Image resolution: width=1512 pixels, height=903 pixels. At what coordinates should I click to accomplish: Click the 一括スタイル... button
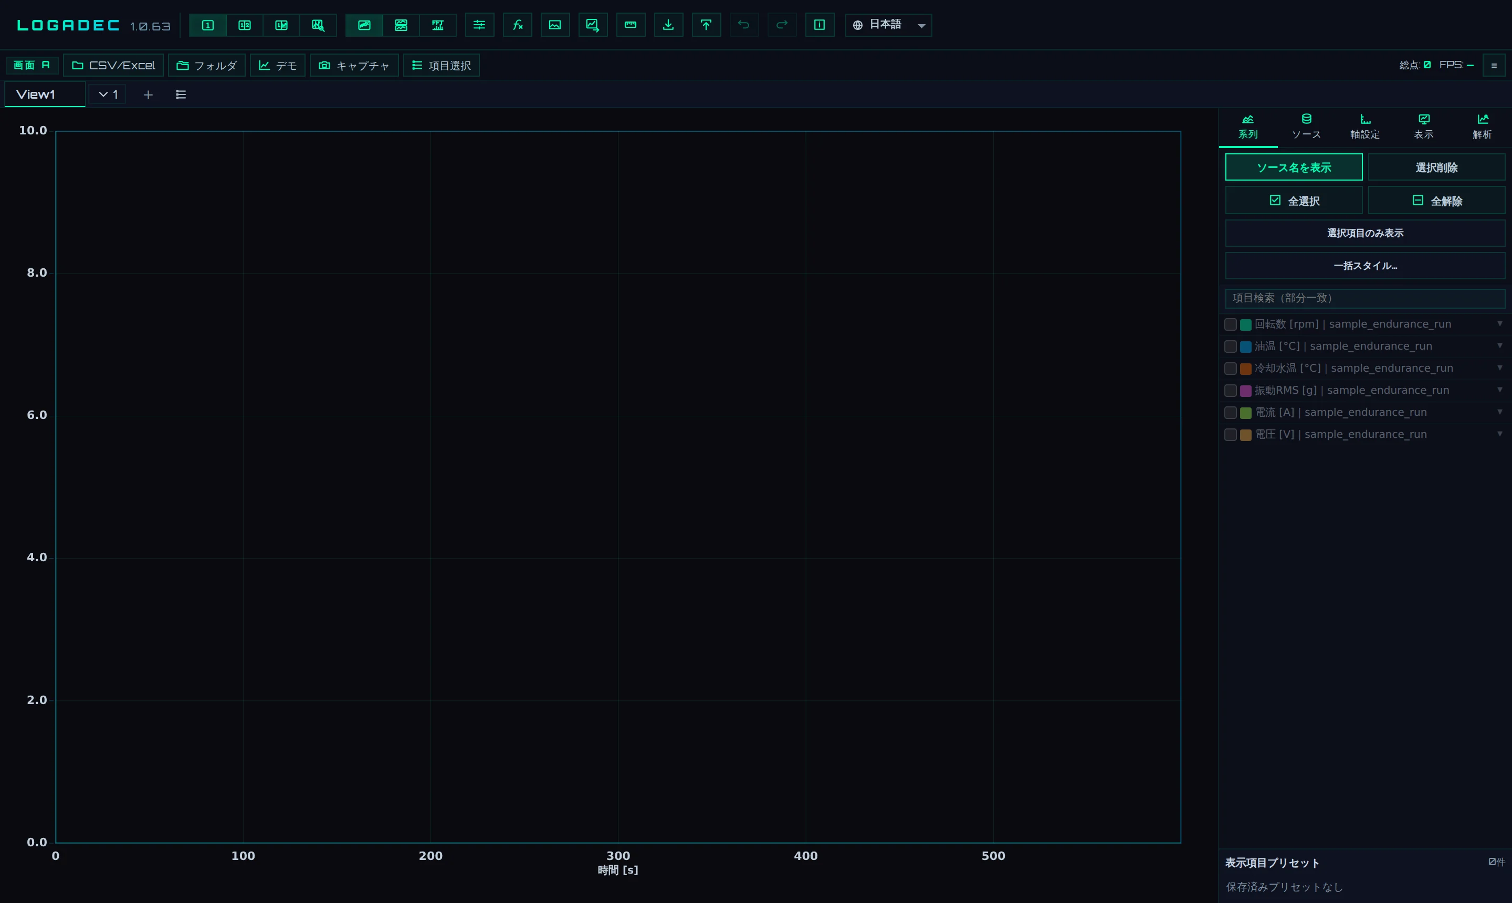[1366, 266]
